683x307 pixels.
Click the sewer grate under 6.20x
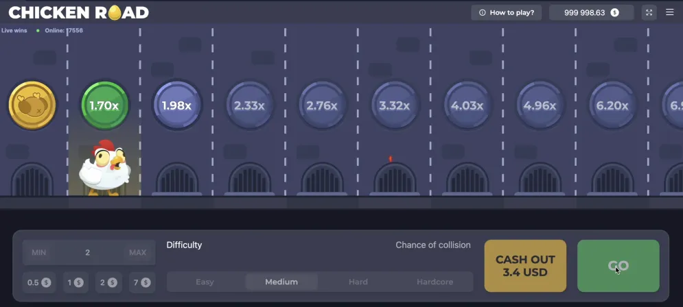point(612,179)
